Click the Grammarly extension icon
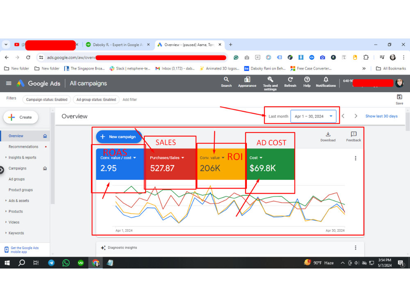Screen dimensions: 410x307 [x=236, y=57]
